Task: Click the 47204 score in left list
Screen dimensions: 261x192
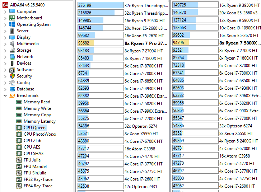Action: (84, 156)
